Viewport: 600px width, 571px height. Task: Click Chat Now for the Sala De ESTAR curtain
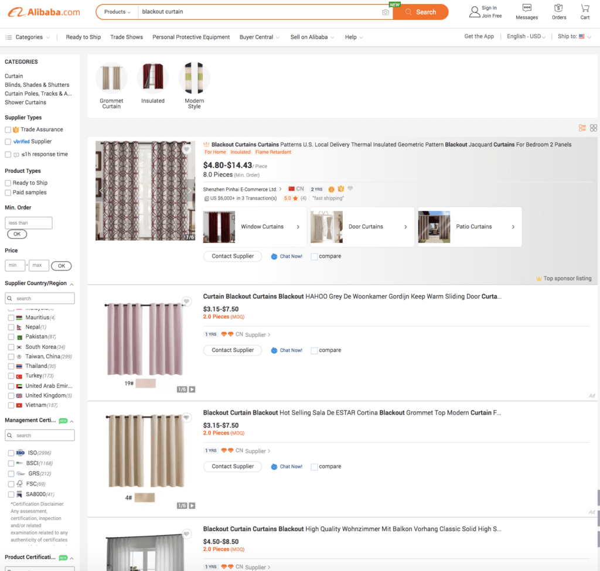click(x=287, y=467)
